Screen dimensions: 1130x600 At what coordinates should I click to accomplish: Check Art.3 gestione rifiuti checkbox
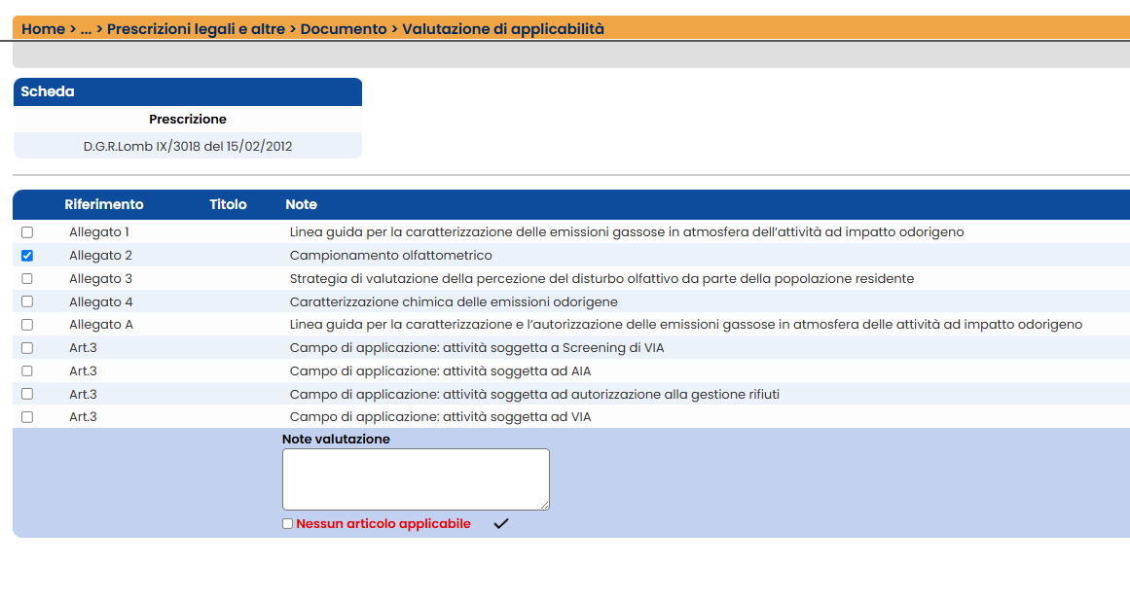click(27, 394)
